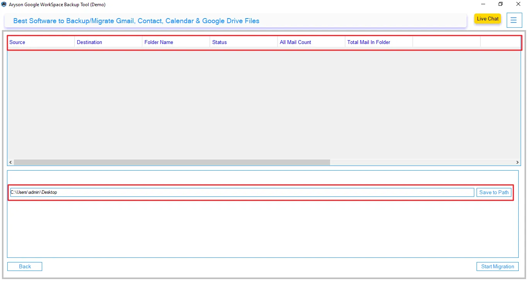
Task: Open Live Chat support
Action: point(487,19)
